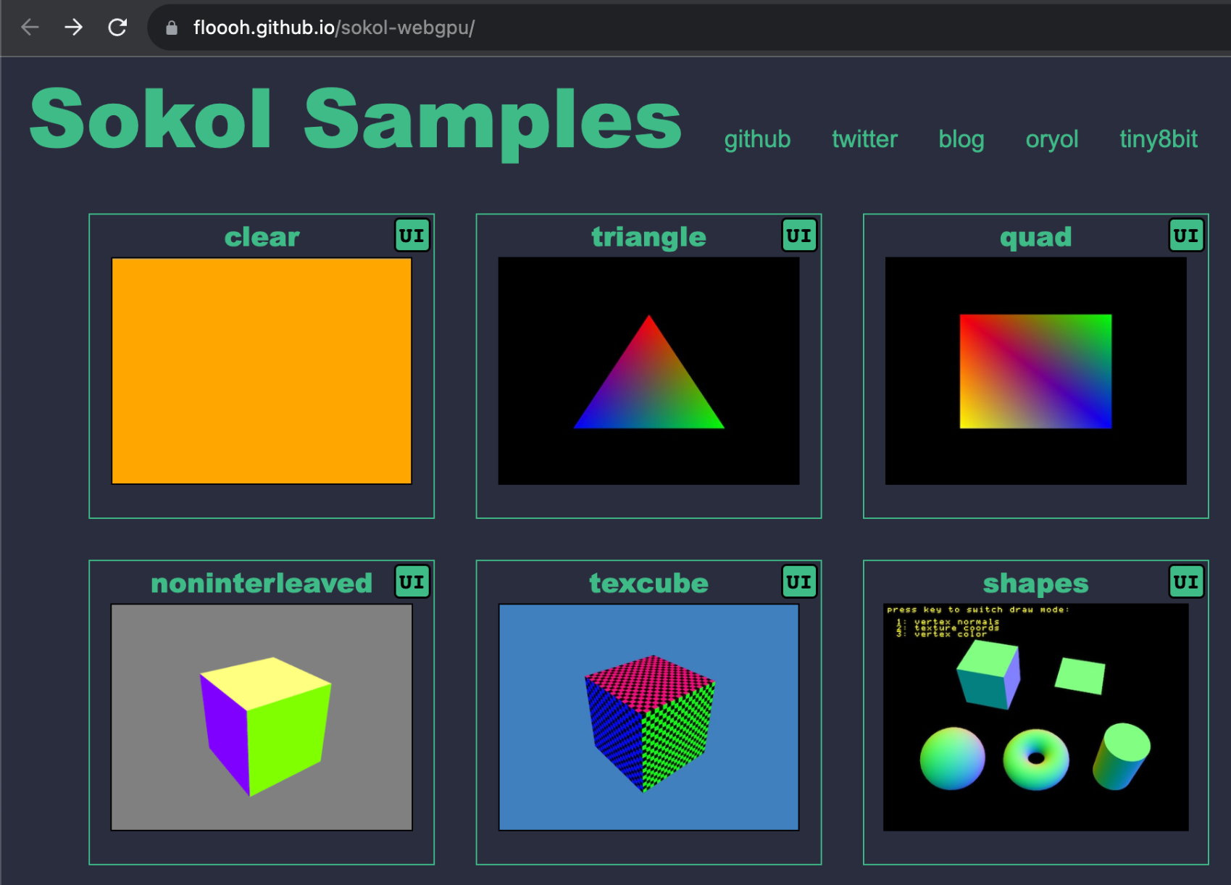This screenshot has width=1231, height=885.
Task: Open the tiny8bit link
Action: pyautogui.click(x=1158, y=138)
